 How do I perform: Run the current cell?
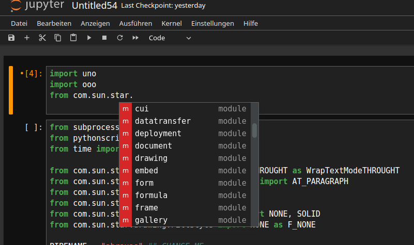pyautogui.click(x=89, y=38)
